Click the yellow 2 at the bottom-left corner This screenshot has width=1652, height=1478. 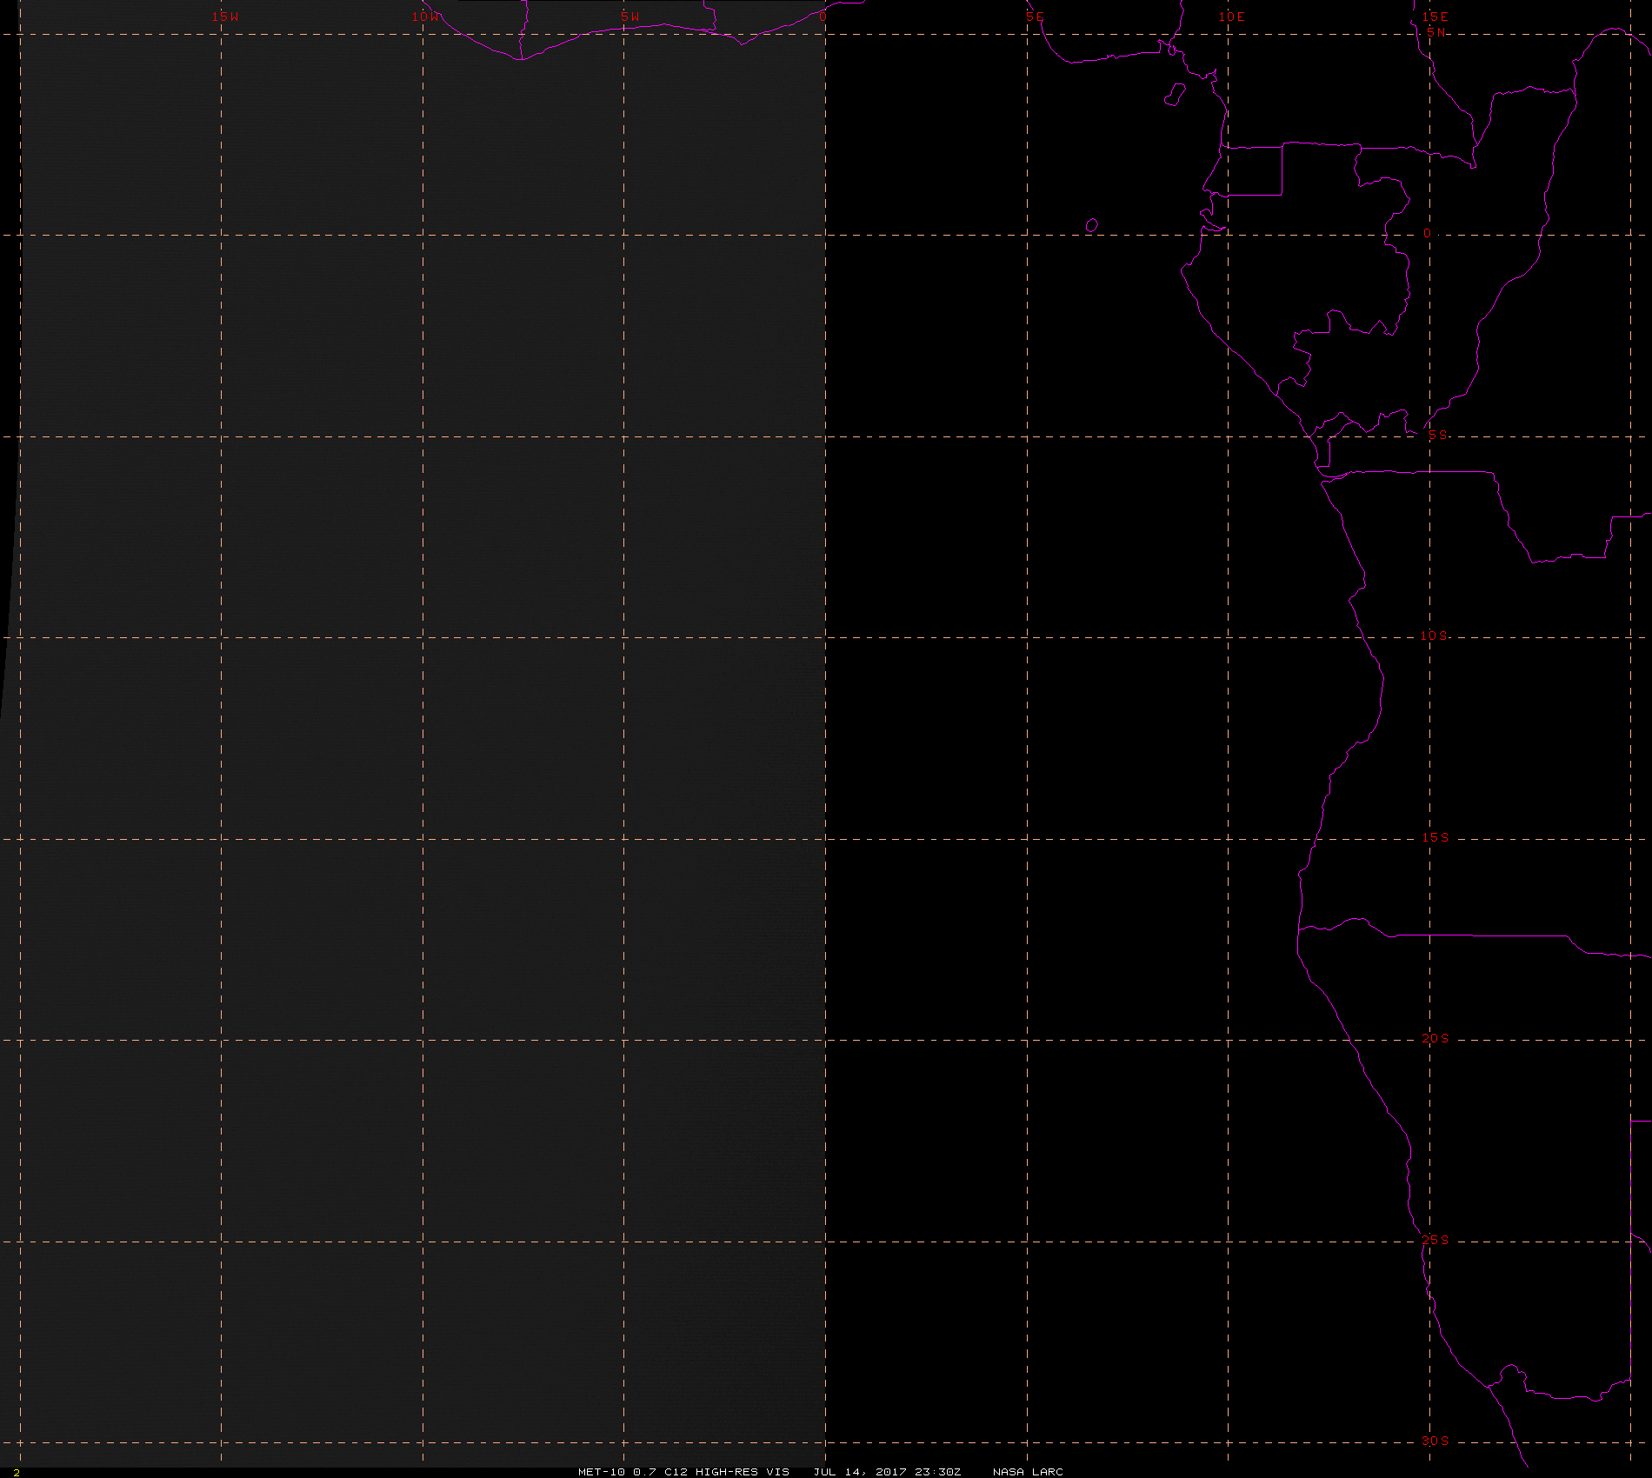tap(17, 1473)
